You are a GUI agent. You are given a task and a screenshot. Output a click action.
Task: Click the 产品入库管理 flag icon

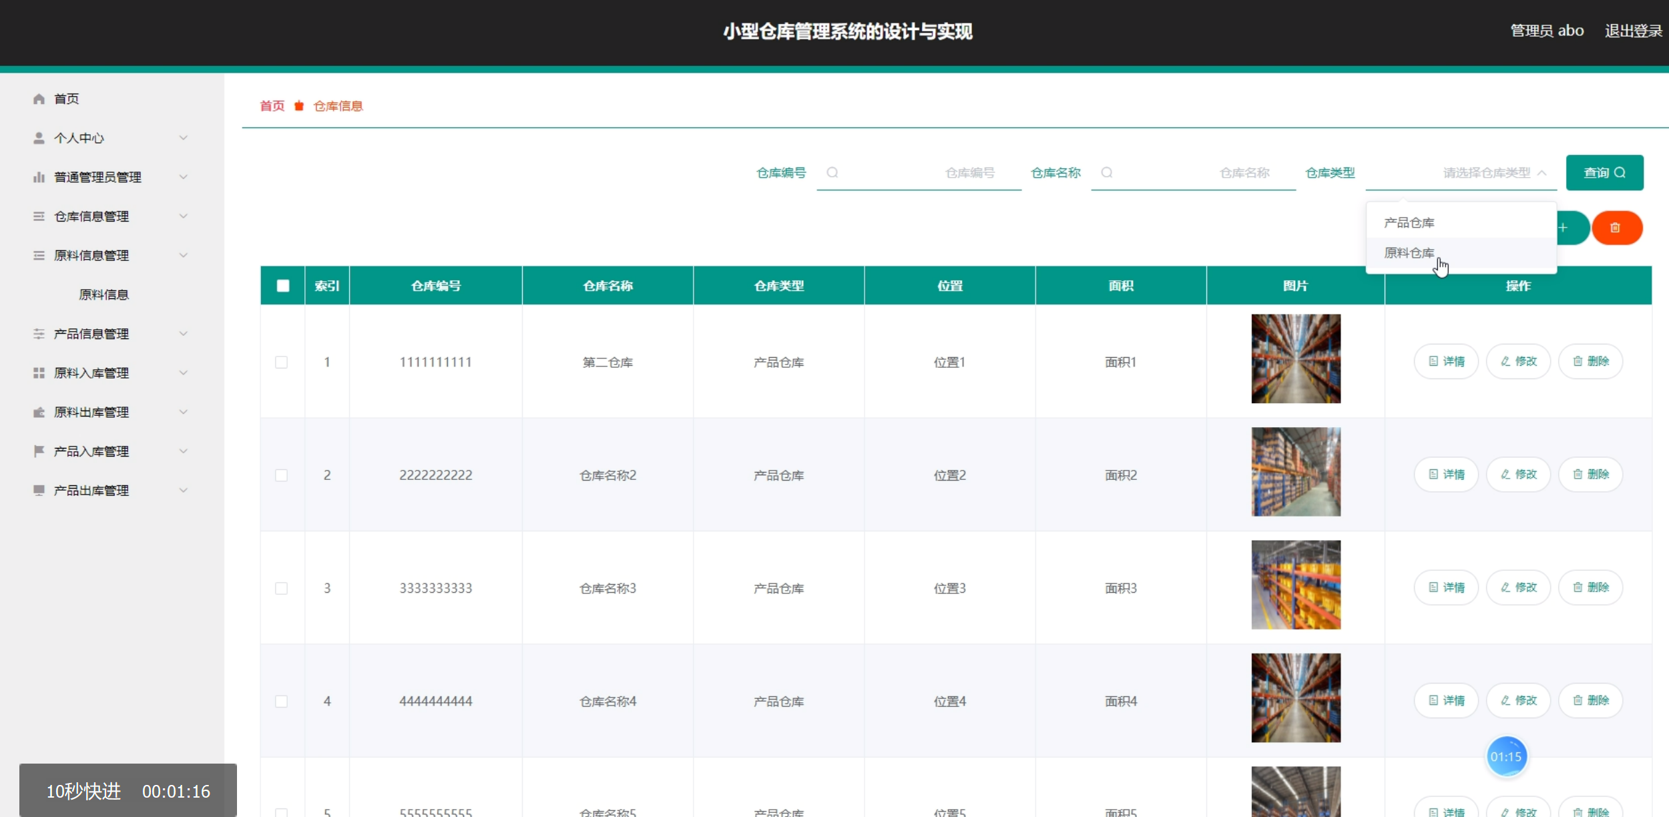[x=39, y=451]
